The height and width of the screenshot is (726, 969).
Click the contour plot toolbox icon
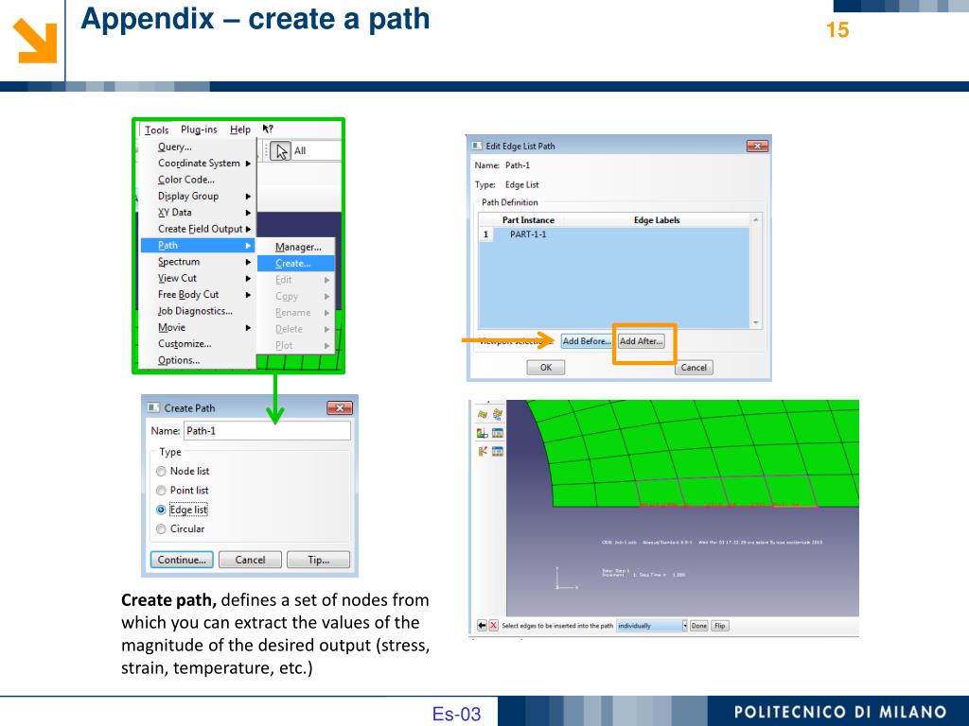[x=482, y=433]
